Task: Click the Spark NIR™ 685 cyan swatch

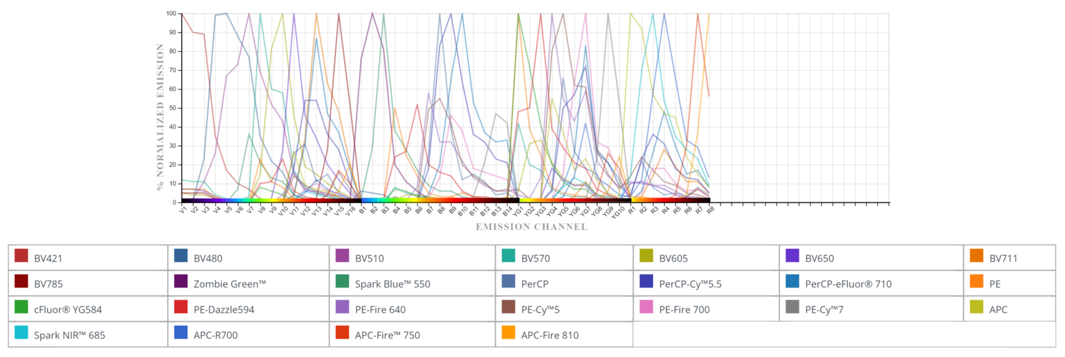Action: pyautogui.click(x=21, y=333)
